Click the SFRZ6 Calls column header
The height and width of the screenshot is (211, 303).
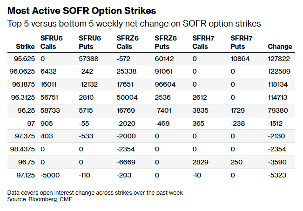[128, 42]
